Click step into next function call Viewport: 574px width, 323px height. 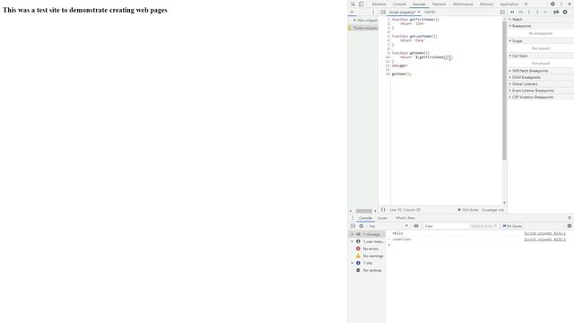(x=529, y=12)
